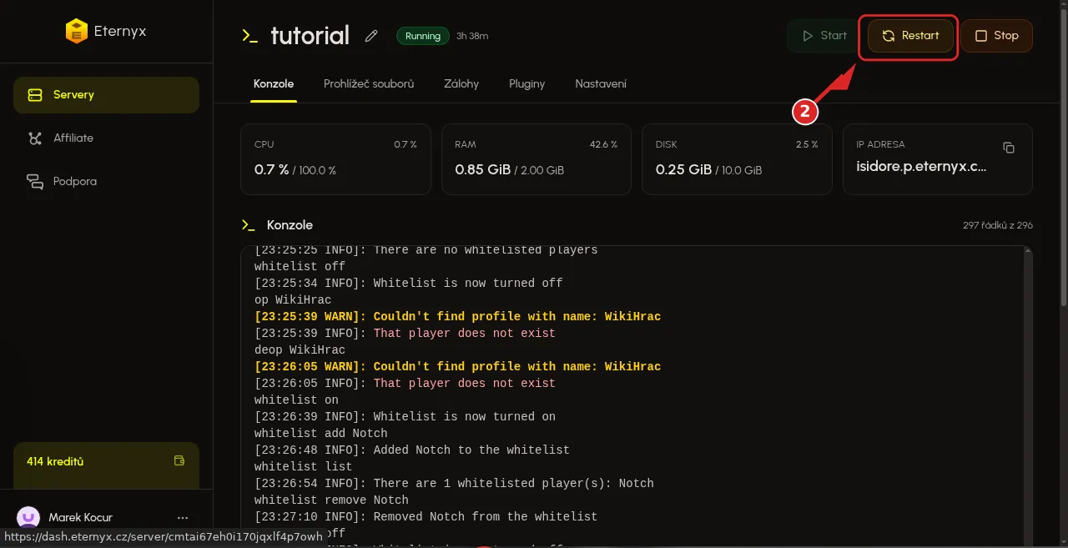The height and width of the screenshot is (548, 1068).
Task: Open the Servery sidebar item
Action: [x=106, y=95]
